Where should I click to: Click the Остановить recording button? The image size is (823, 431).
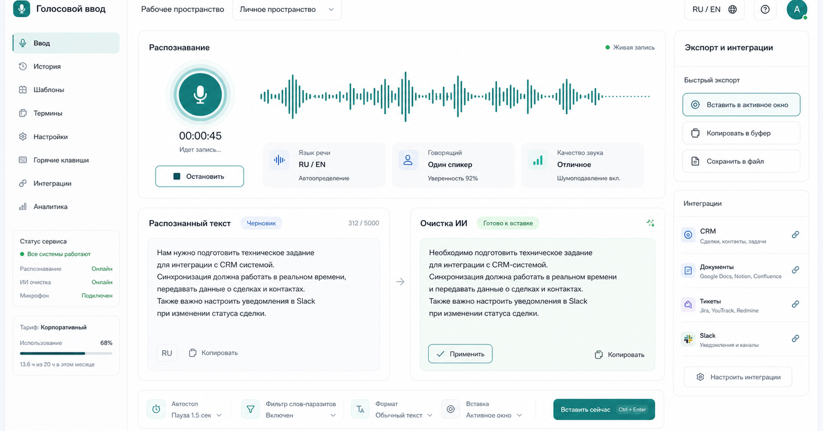tap(199, 176)
